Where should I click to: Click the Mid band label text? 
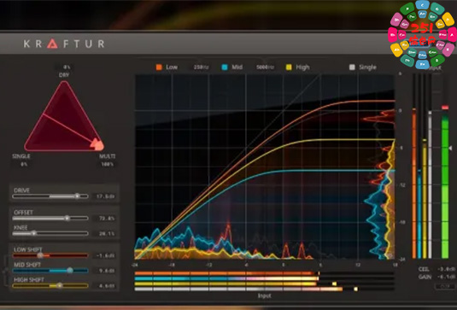(237, 67)
